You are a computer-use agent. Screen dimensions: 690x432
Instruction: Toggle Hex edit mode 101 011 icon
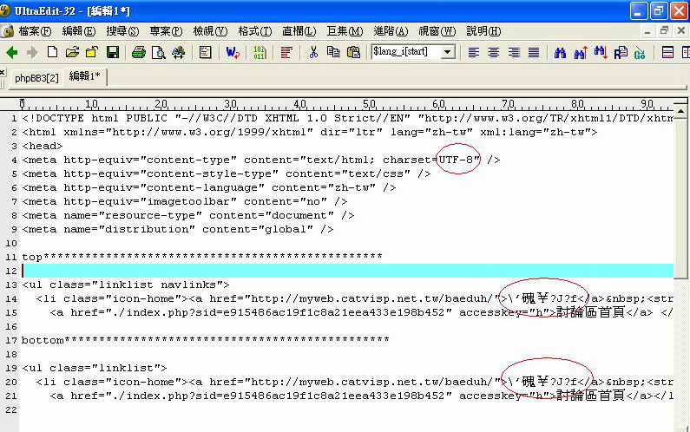click(260, 53)
